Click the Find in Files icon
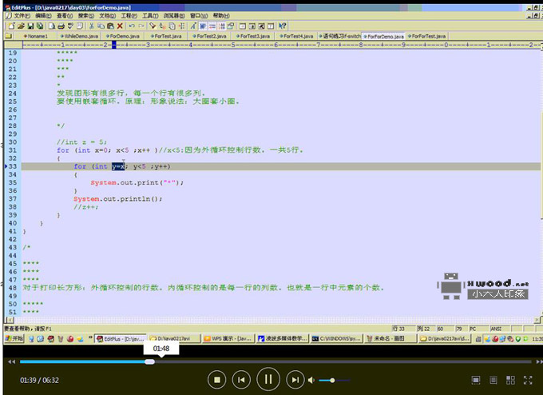The image size is (543, 395). tap(172, 26)
